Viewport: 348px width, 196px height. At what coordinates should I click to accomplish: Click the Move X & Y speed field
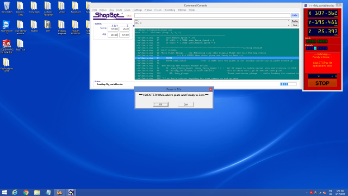(113, 29)
